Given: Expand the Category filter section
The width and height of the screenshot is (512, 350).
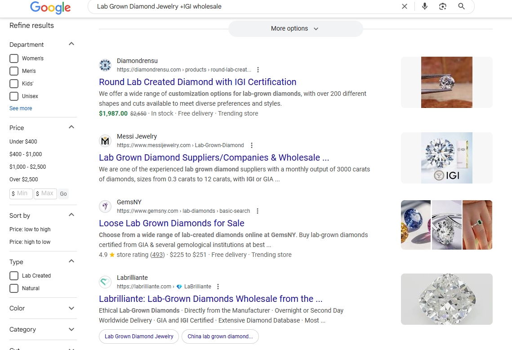Looking at the screenshot, I should (x=71, y=329).
